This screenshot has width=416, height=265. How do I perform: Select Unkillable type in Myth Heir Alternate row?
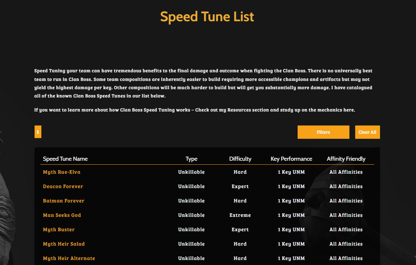tap(191, 258)
